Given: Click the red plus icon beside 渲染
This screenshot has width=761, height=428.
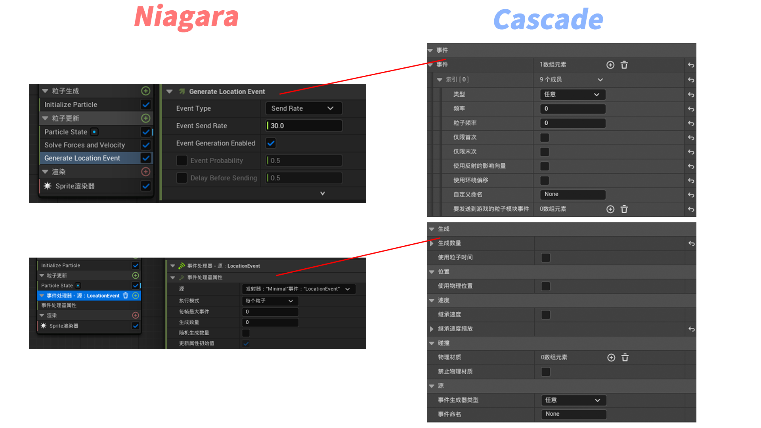Looking at the screenshot, I should coord(146,172).
